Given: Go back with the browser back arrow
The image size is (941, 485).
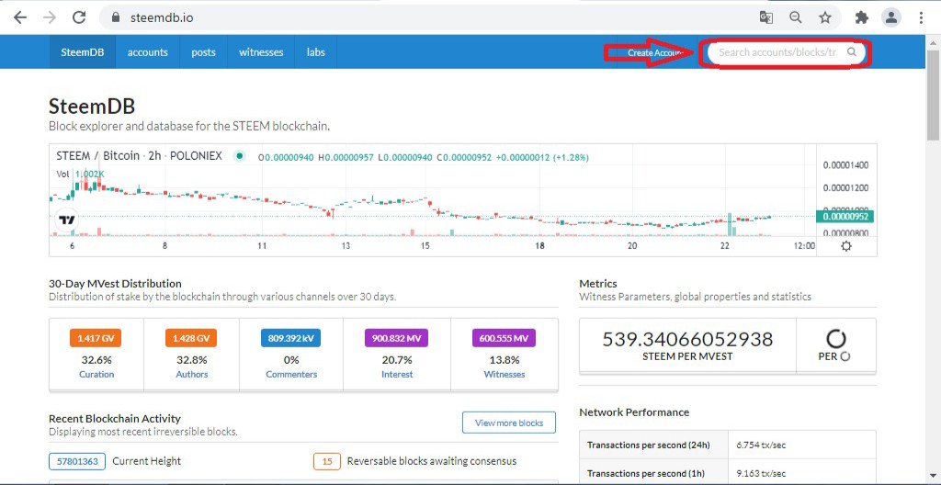Looking at the screenshot, I should coord(20,17).
